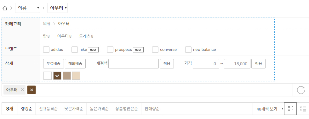
Task: Focus the 재검색 search input field
Action: tap(134, 64)
